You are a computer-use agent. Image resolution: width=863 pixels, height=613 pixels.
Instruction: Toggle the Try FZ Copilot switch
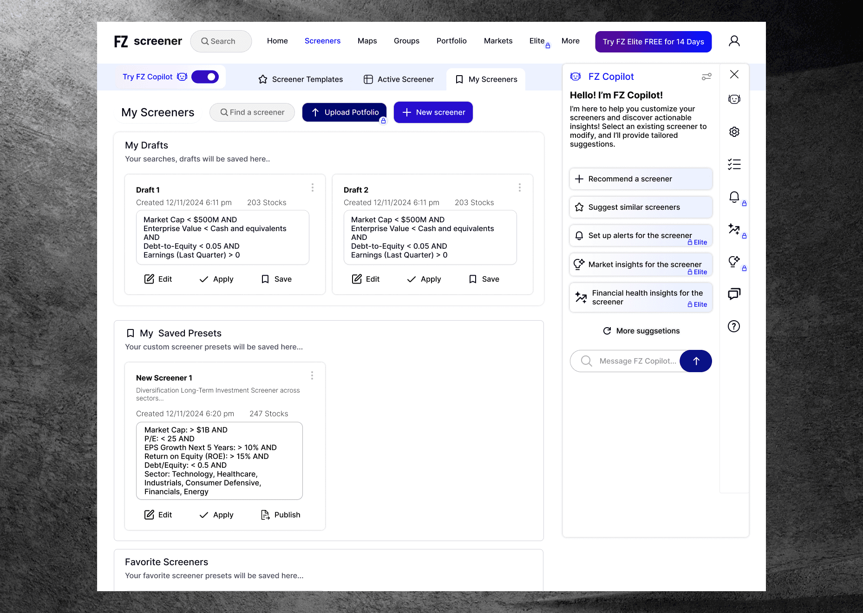coord(205,77)
